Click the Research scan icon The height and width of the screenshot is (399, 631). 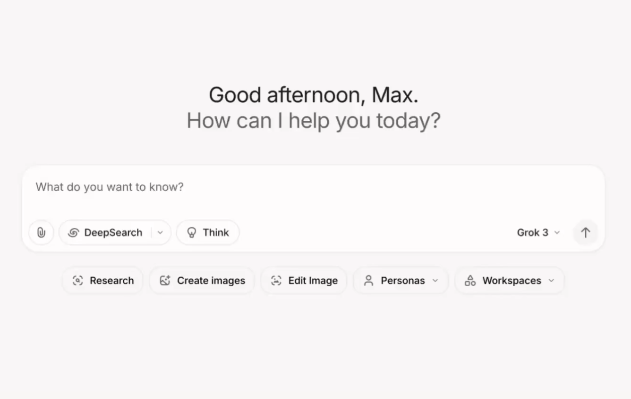click(x=77, y=281)
